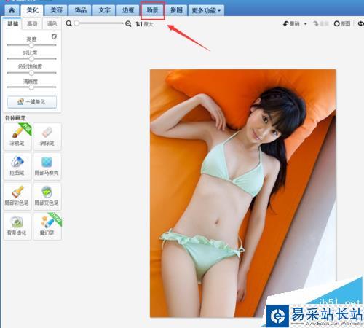Open the 拼图 tab
Screen dimensions: 364x328
pos(176,10)
